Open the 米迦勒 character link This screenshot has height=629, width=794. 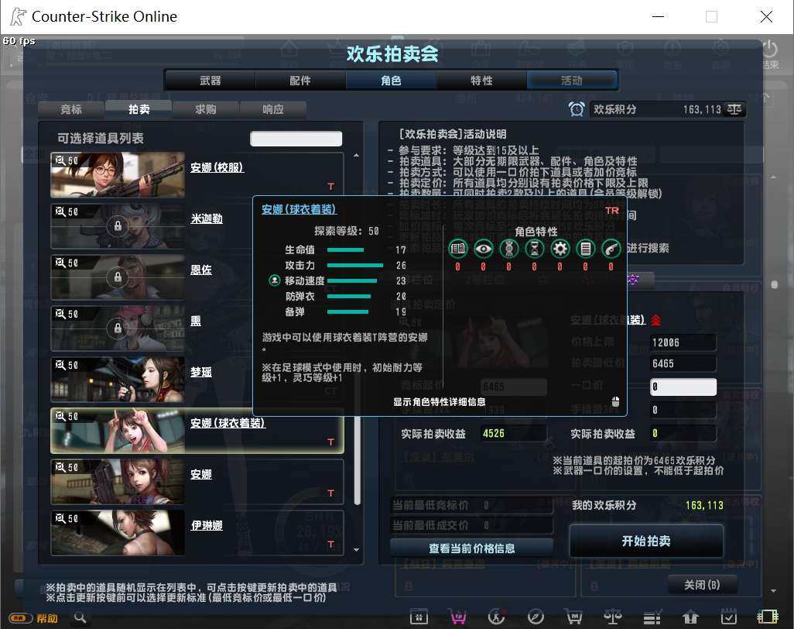click(x=207, y=218)
